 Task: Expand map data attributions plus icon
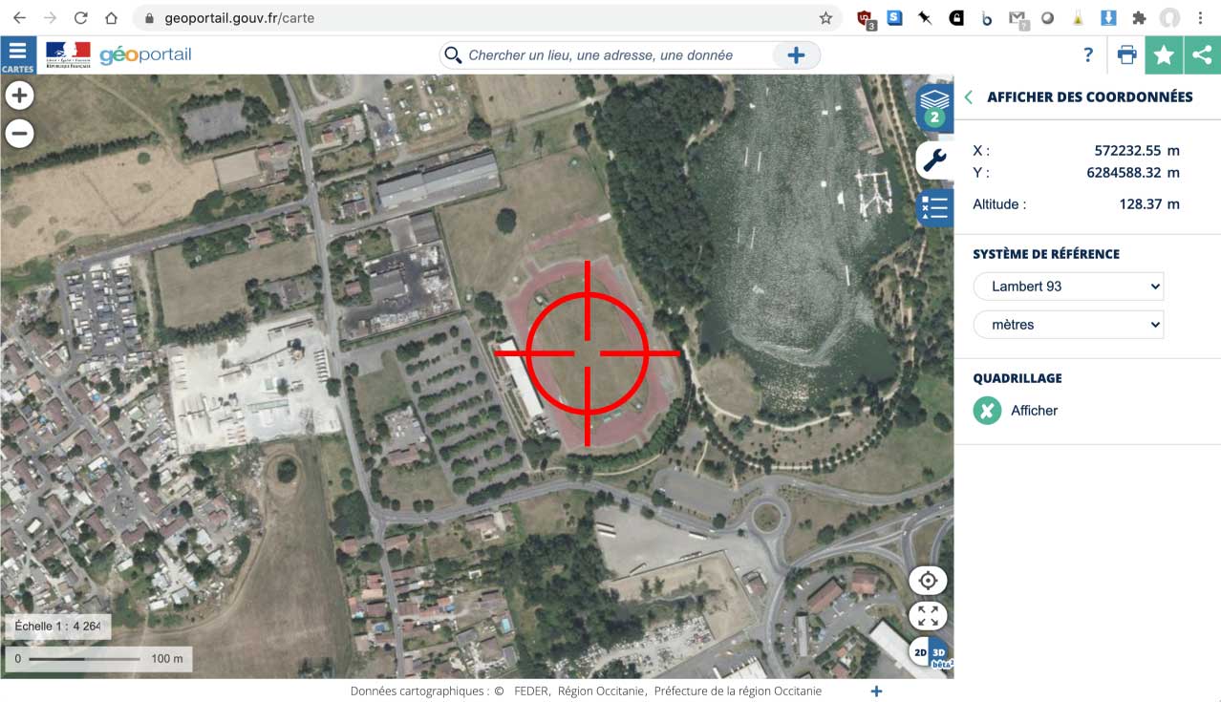[x=876, y=691]
